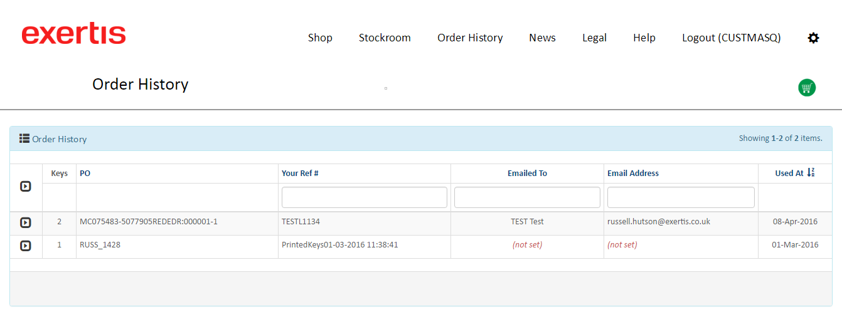Log out of CUSTMASQ account
842x317 pixels.
point(731,38)
